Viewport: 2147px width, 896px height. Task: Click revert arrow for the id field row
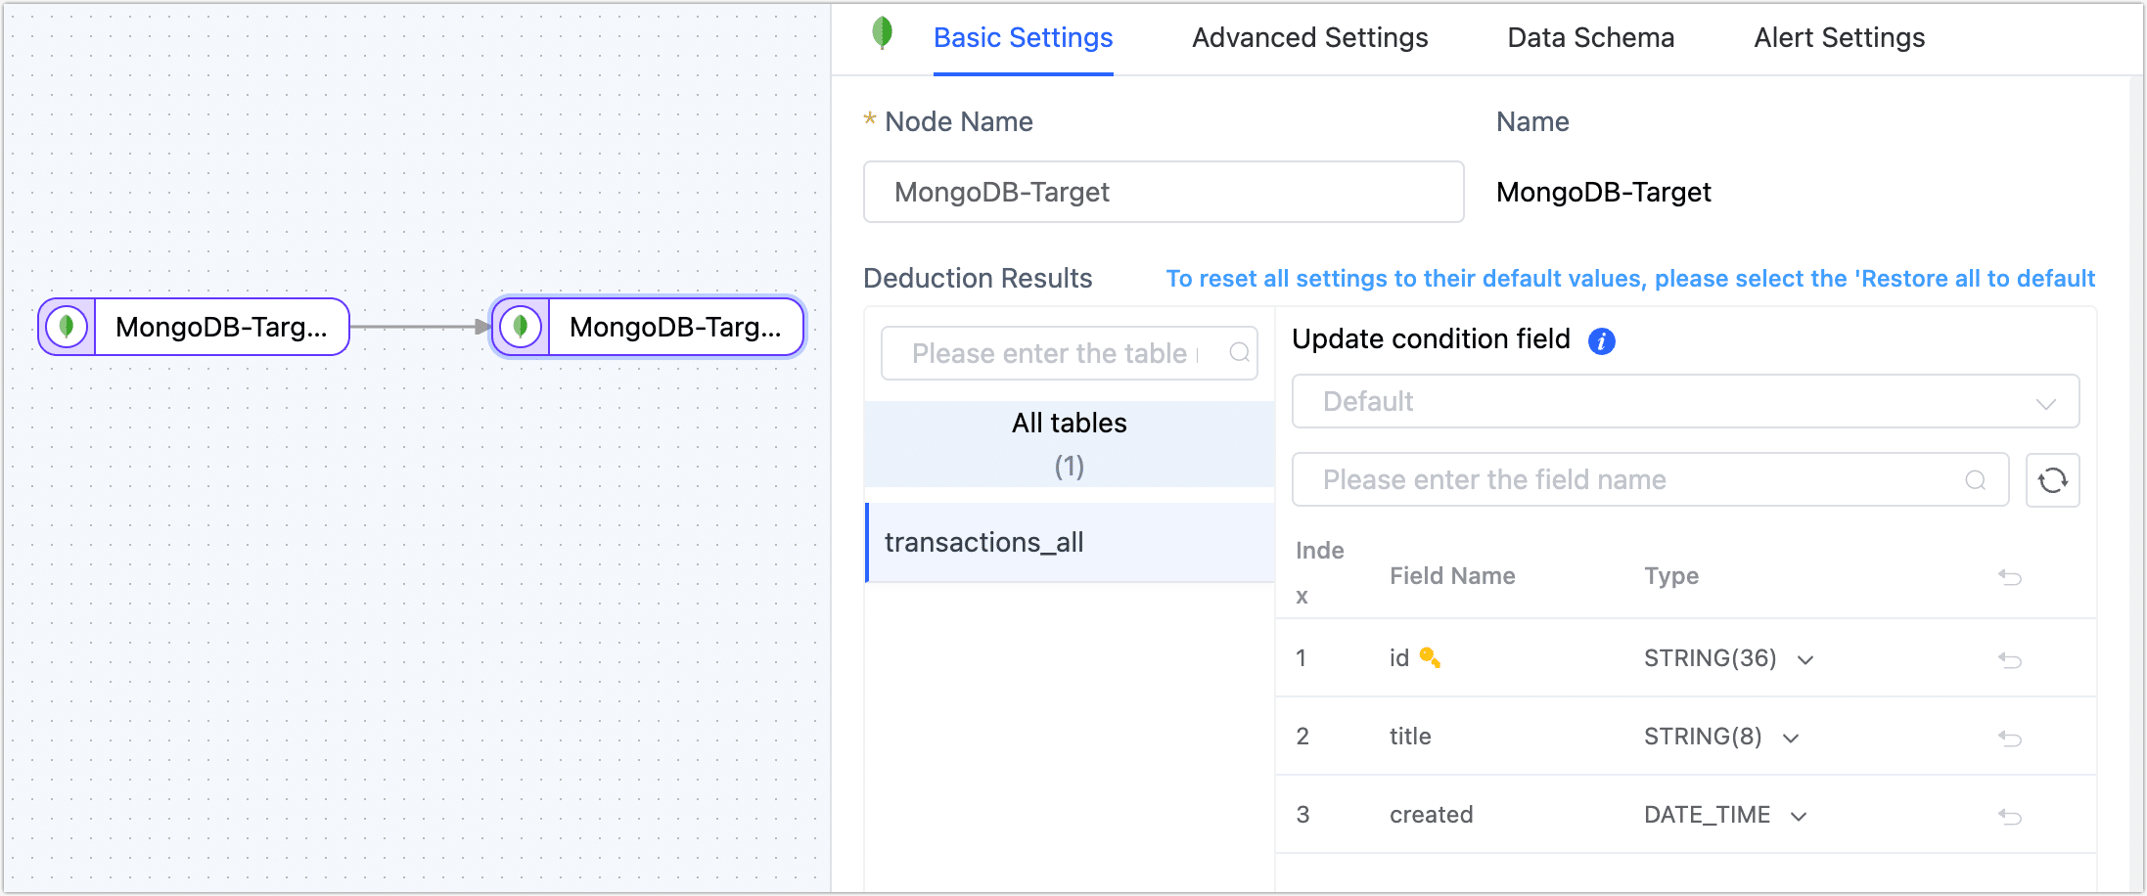[x=2009, y=659]
